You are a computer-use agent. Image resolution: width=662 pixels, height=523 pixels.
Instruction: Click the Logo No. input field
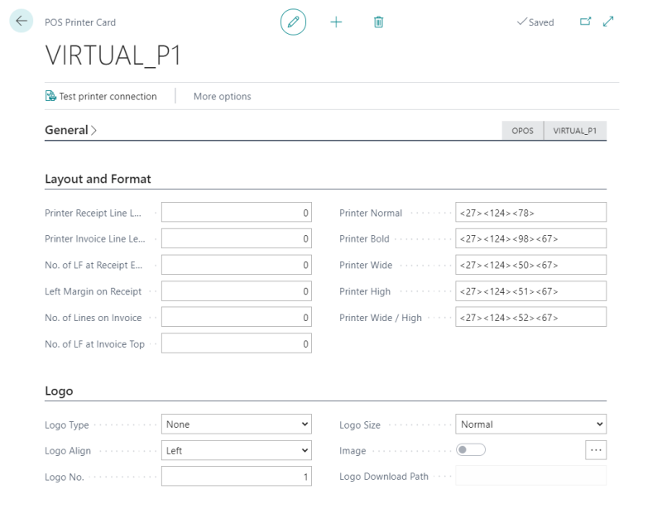pyautogui.click(x=236, y=477)
